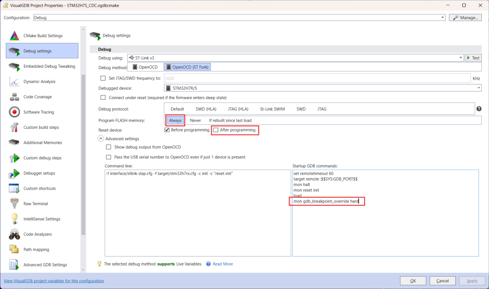Click the Debug settings chip icon in sidebar
489x289 pixels.
pos(14,51)
